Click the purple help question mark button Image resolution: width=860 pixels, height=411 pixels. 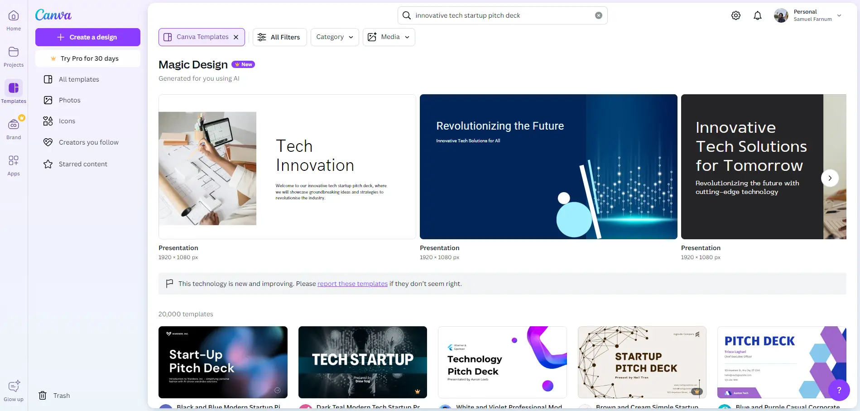(839, 390)
